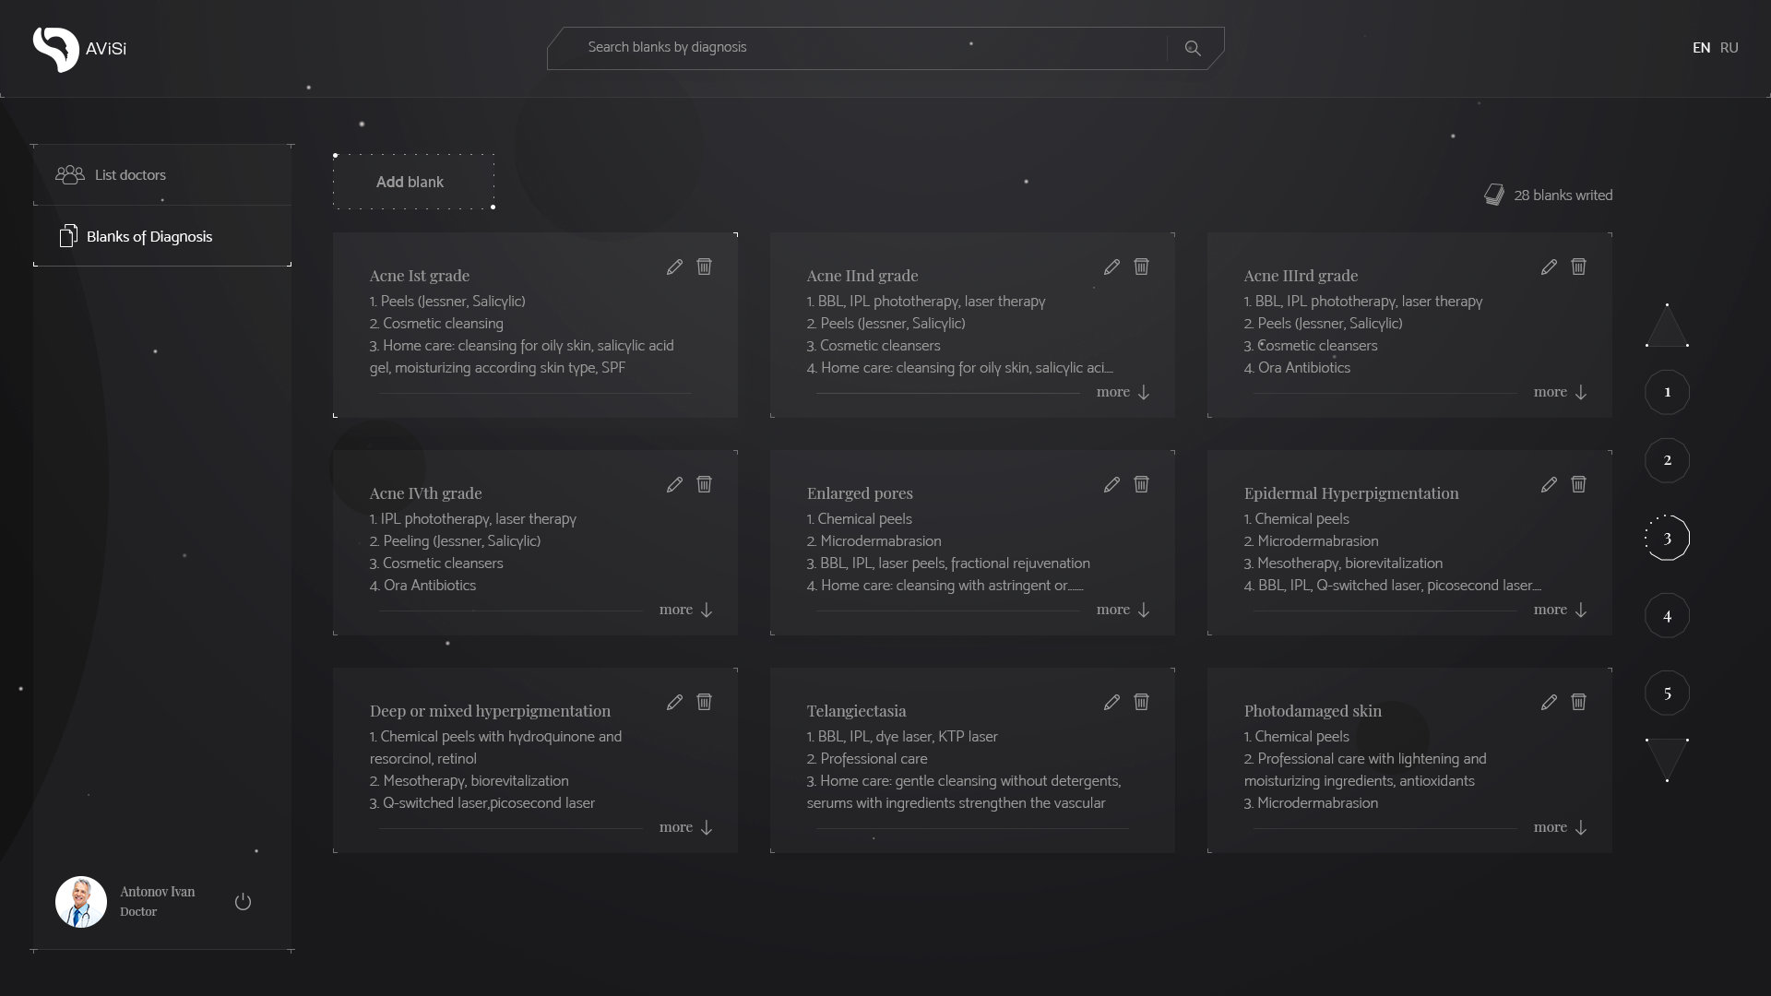Delete the Acne IInd grade blank
The width and height of the screenshot is (1771, 996).
(1141, 267)
